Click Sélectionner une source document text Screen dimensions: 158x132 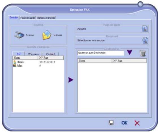tap(91, 40)
